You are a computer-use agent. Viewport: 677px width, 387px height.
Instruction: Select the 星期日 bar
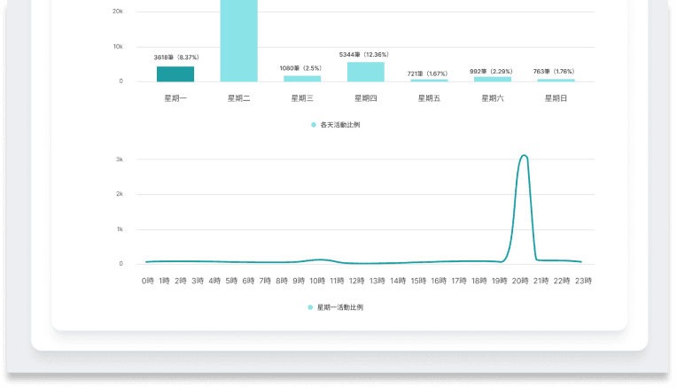[556, 80]
